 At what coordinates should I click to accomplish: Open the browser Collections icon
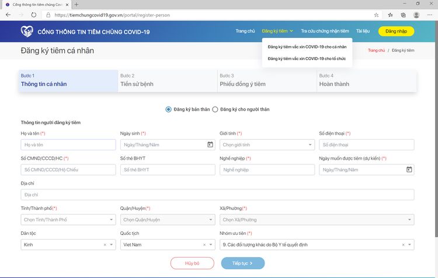pos(403,15)
